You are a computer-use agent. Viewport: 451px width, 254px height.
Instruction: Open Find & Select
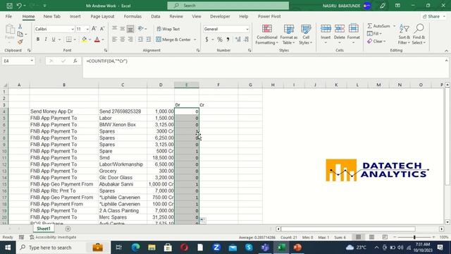419,35
